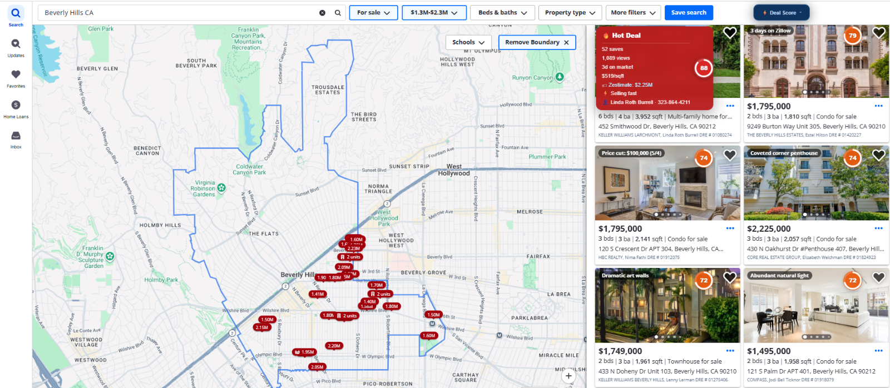Expand the Schools map dropdown
The width and height of the screenshot is (890, 388).
468,42
